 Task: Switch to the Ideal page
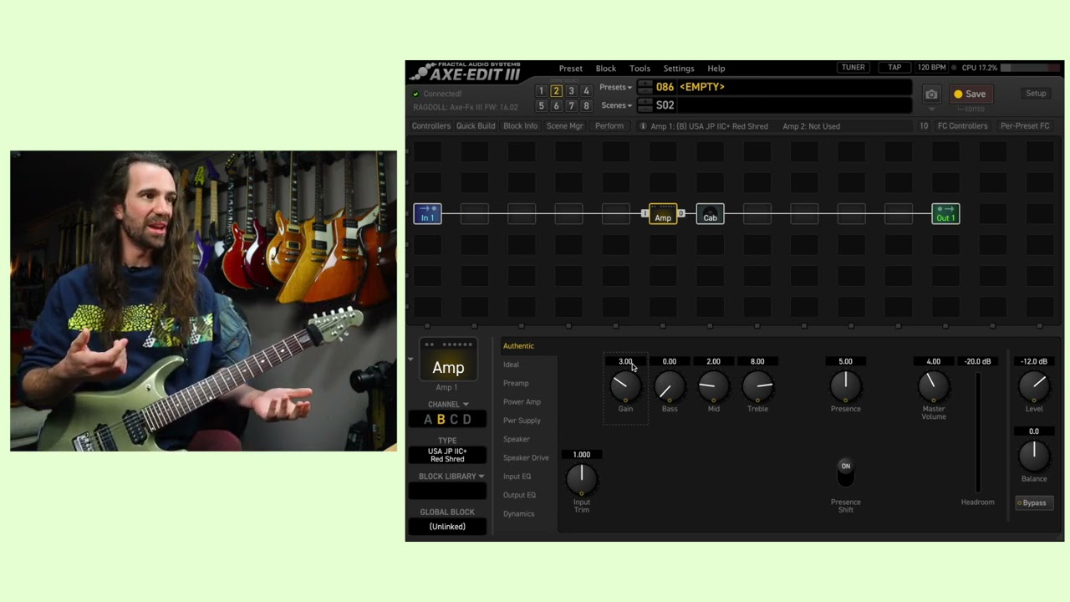[x=511, y=365]
